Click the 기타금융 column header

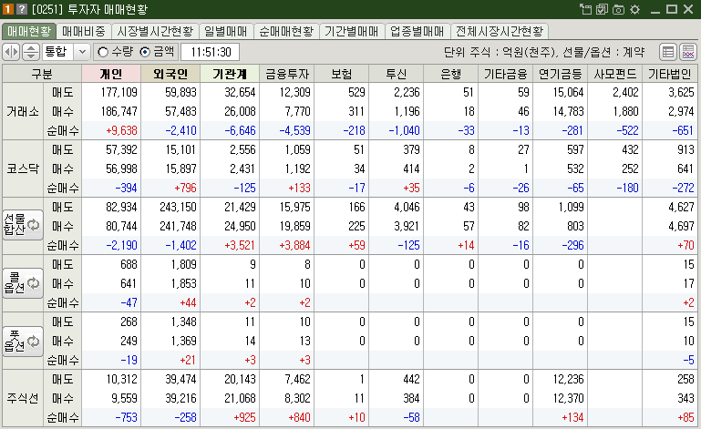506,74
